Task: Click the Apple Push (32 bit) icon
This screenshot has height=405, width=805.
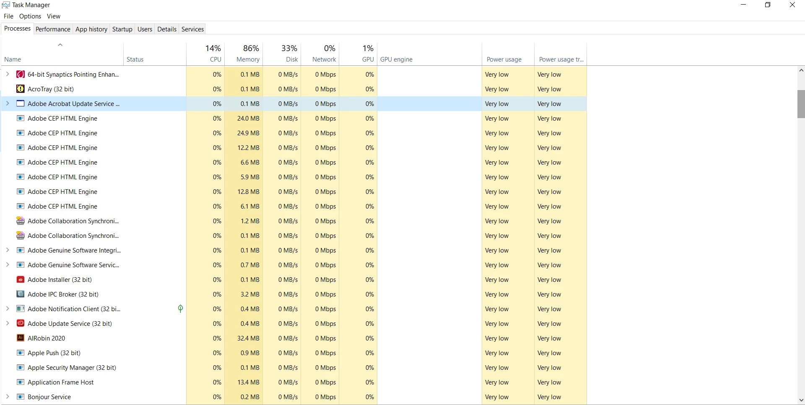Action: 20,353
